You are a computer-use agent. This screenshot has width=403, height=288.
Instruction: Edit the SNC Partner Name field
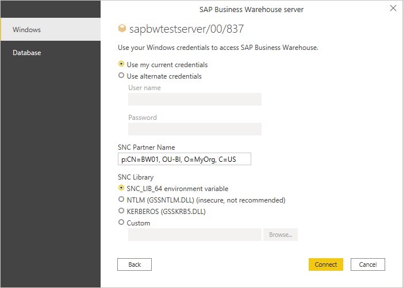[184, 159]
